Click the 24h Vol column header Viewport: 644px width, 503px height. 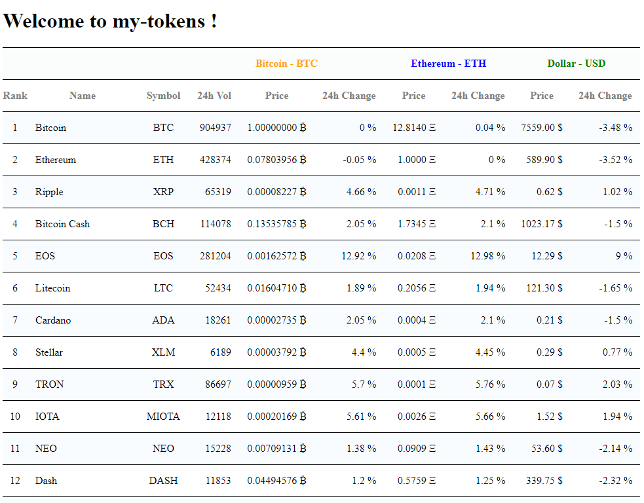[214, 95]
